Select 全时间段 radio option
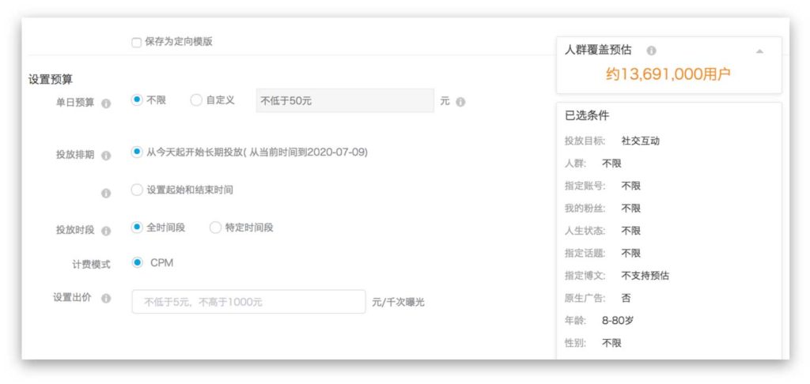810x384 pixels. click(136, 227)
